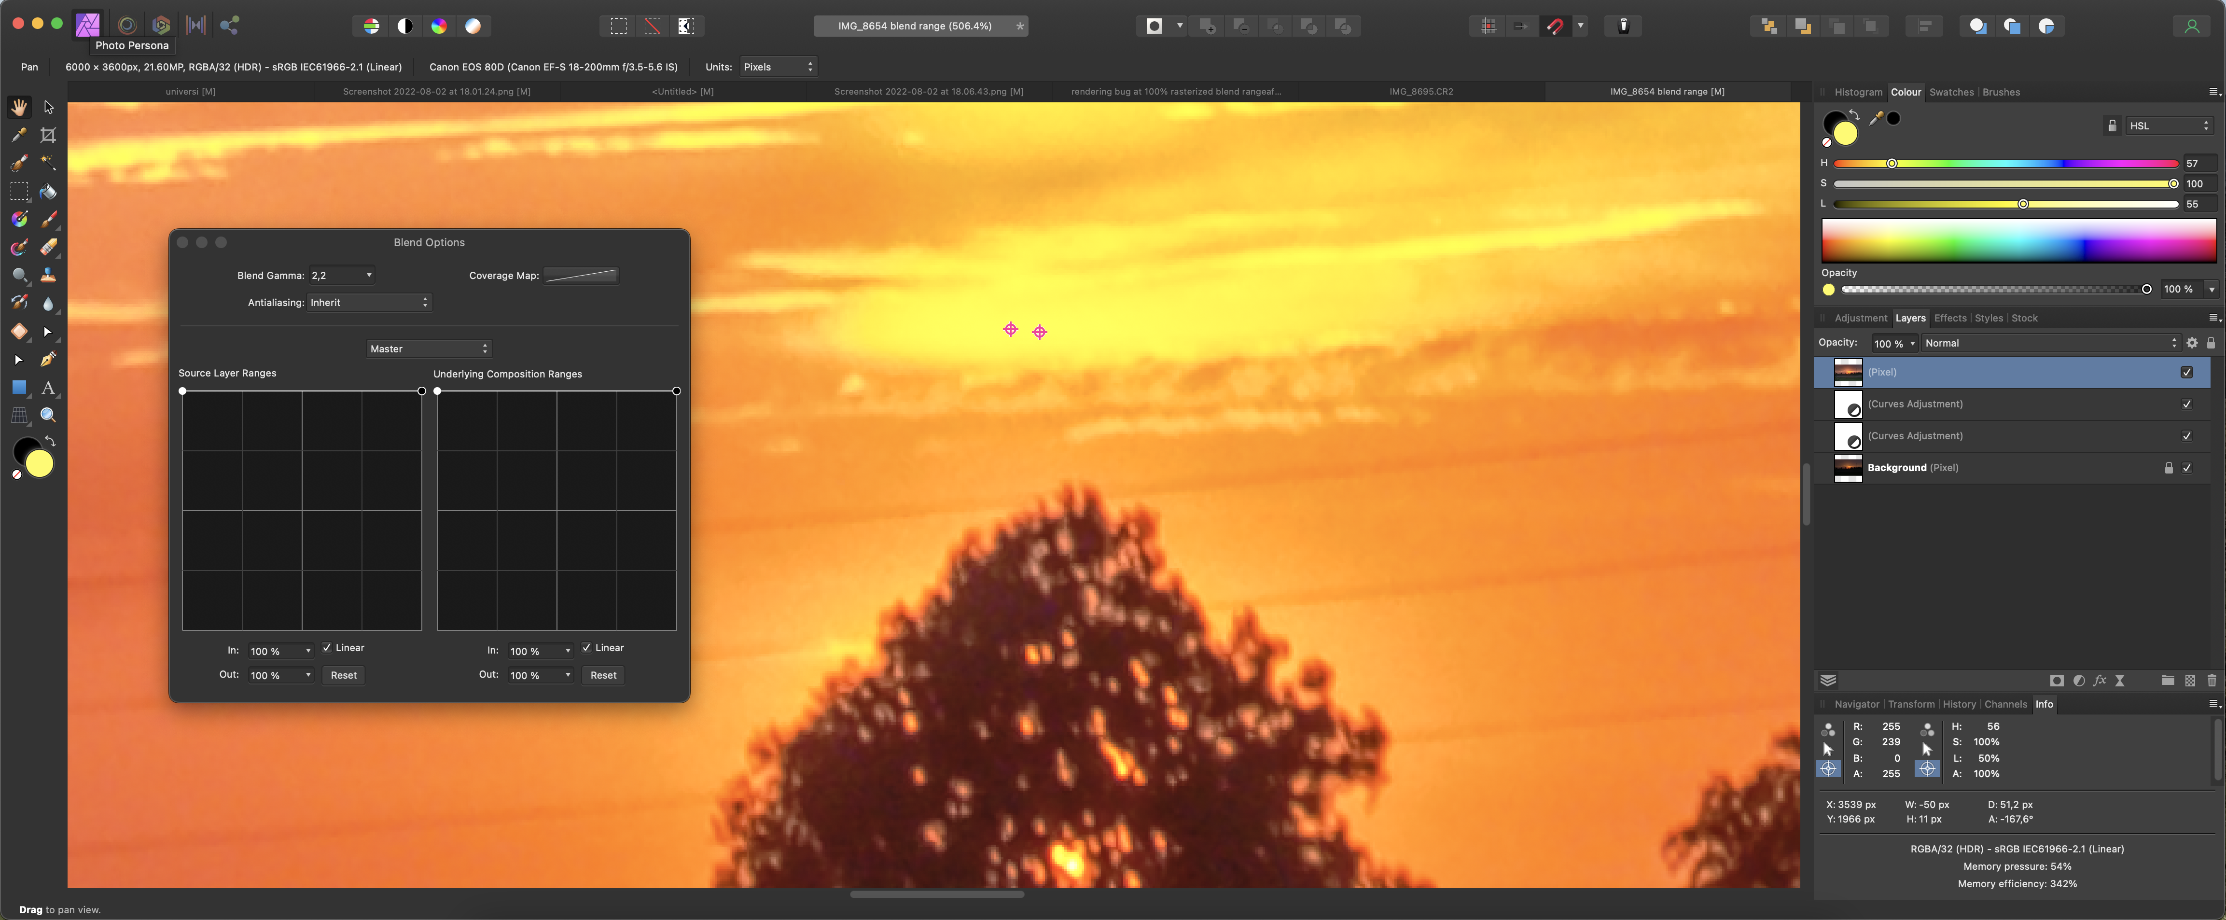
Task: Swap foreground and background colours in Tools
Action: coord(50,442)
